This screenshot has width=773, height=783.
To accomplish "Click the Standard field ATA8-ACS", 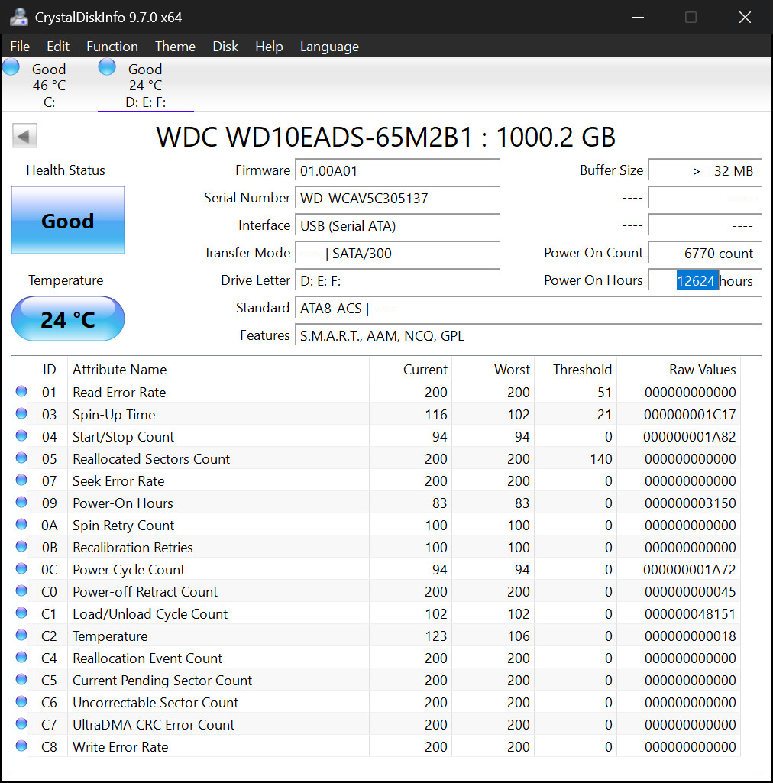I will coord(529,308).
